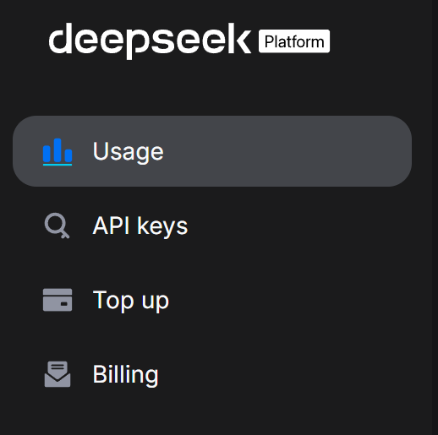Click empty area of the selected Usage pill
This screenshot has height=435, width=438.
pos(282,151)
